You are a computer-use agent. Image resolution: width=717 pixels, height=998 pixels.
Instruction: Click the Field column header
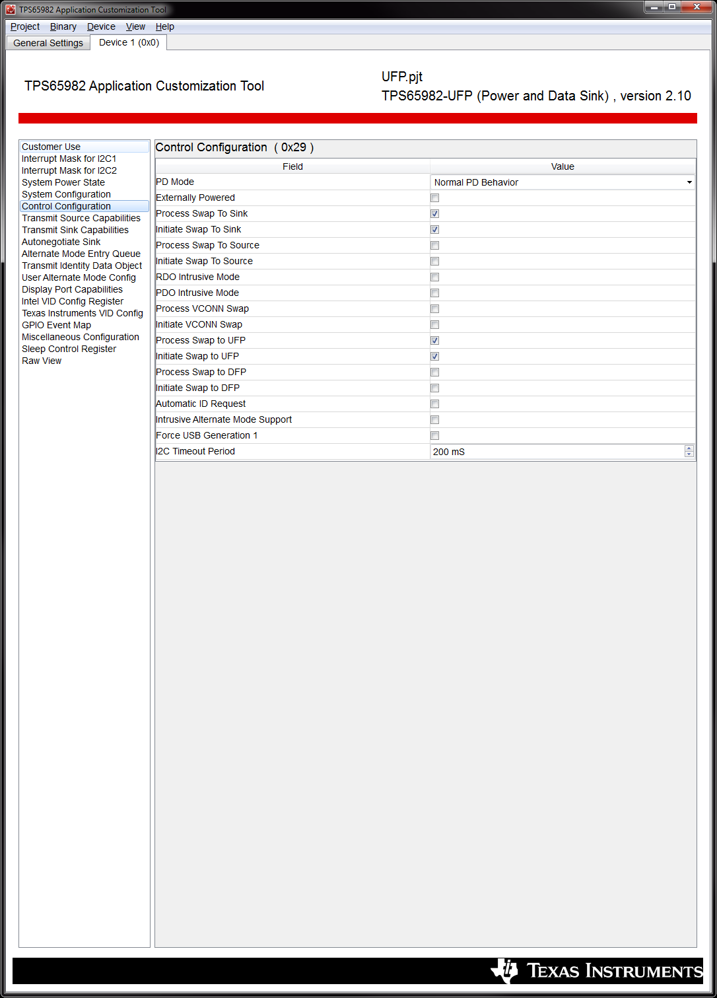coord(292,166)
